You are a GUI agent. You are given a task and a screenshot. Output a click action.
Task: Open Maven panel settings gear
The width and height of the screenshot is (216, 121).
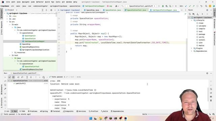tap(207, 10)
